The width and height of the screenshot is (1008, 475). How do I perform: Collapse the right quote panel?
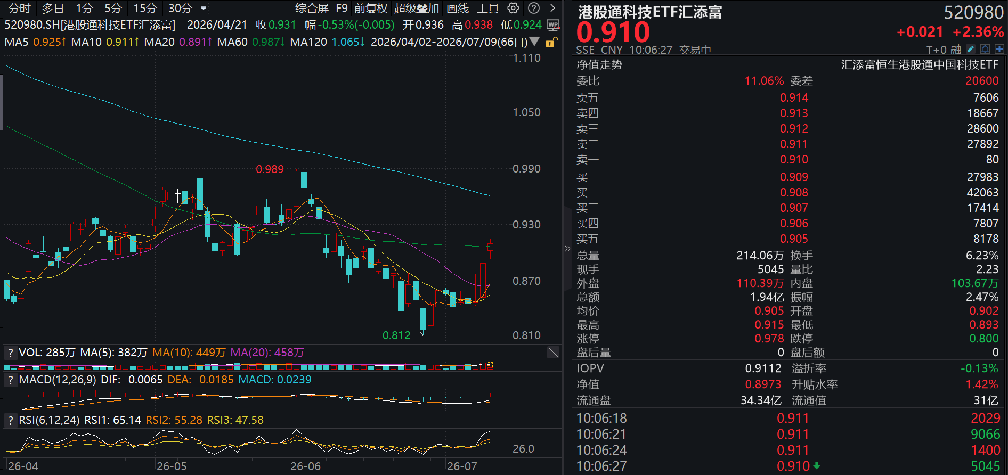tap(567, 249)
